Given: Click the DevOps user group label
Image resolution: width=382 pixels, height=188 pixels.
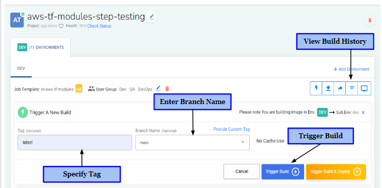Looking at the screenshot, I should point(145,89).
